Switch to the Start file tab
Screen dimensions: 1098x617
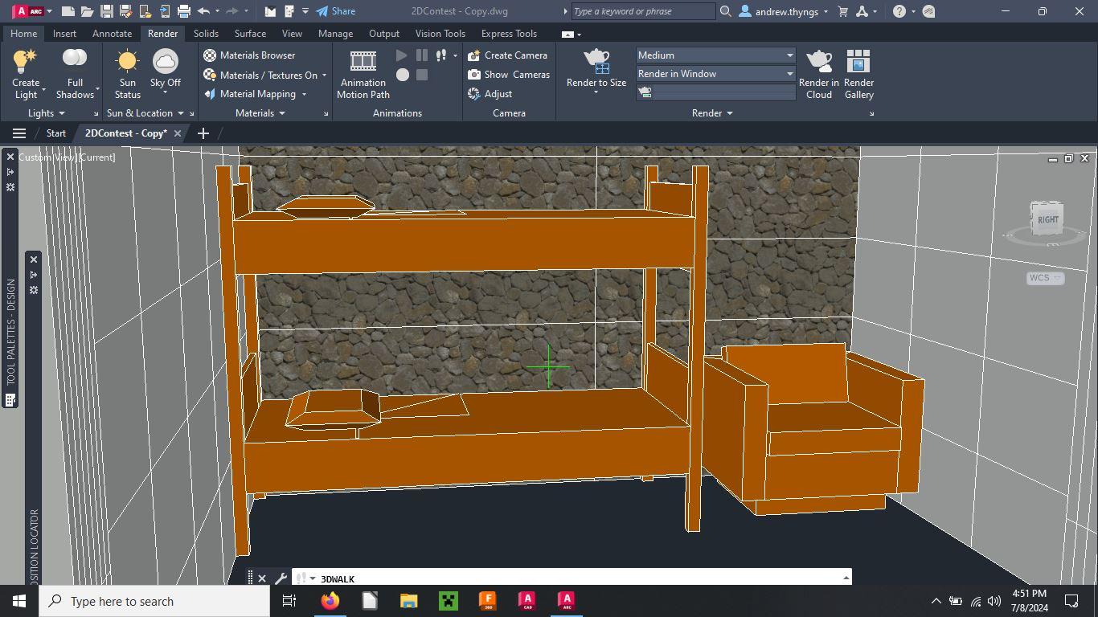(x=55, y=133)
